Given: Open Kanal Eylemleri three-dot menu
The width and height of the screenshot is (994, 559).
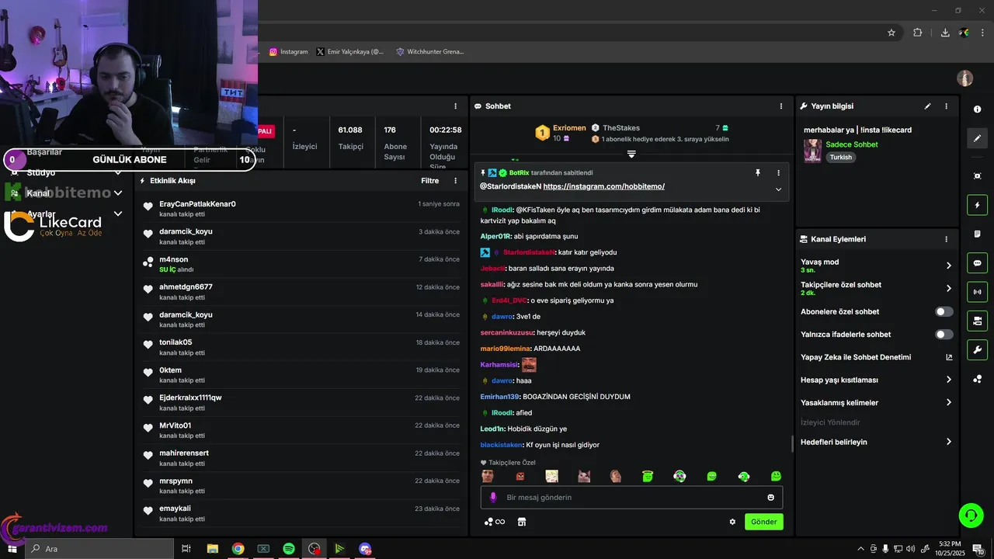Looking at the screenshot, I should 946,239.
